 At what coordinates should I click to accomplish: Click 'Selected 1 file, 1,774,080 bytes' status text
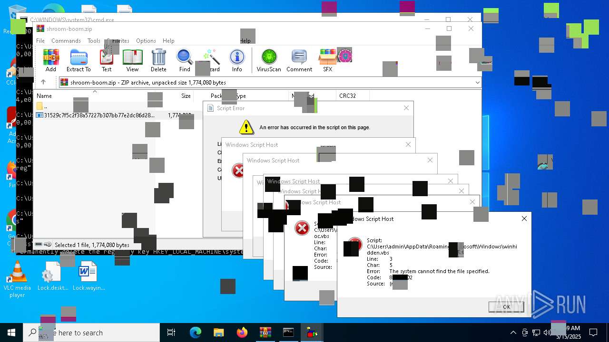click(x=92, y=245)
